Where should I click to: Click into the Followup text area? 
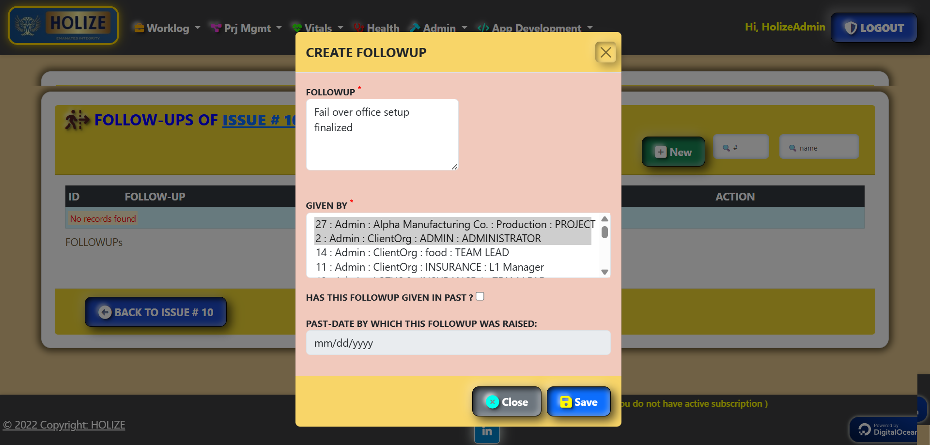pos(382,135)
